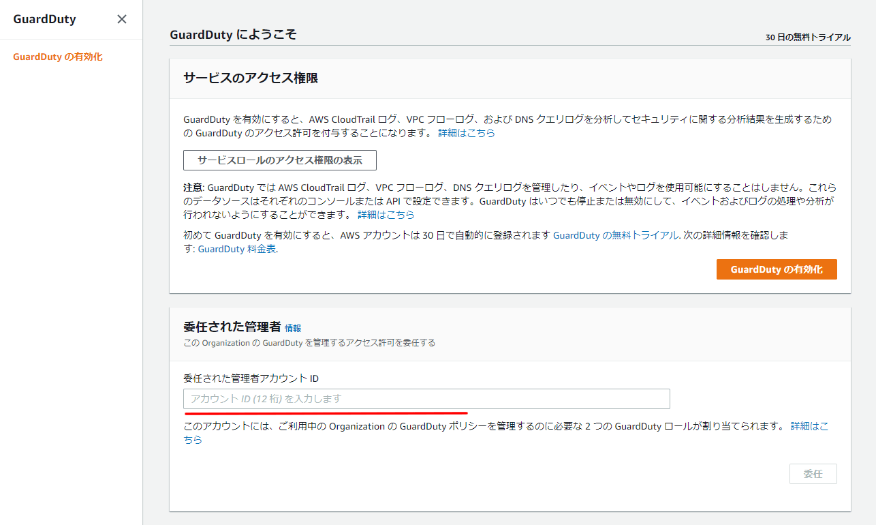The width and height of the screenshot is (876, 525).
Task: Click the 30 日の無料トライアル label
Action: click(x=807, y=37)
